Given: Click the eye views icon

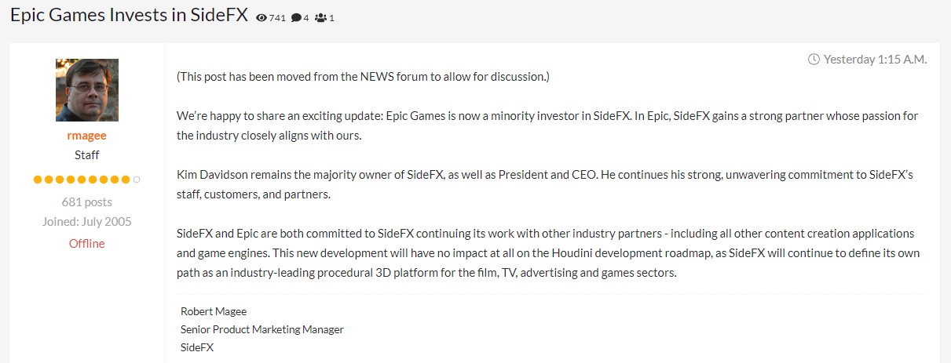Looking at the screenshot, I should [x=262, y=18].
